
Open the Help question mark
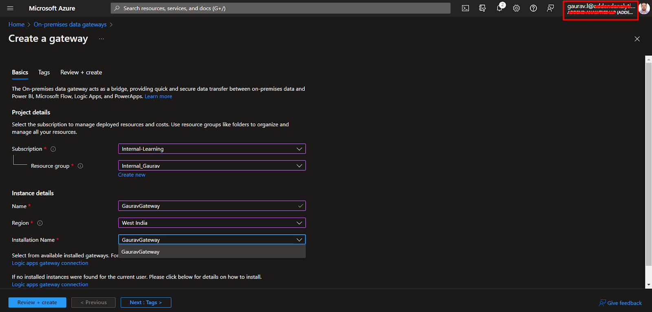click(533, 8)
